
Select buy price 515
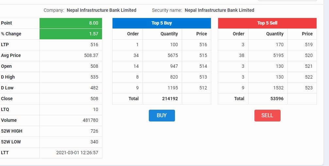203,55
